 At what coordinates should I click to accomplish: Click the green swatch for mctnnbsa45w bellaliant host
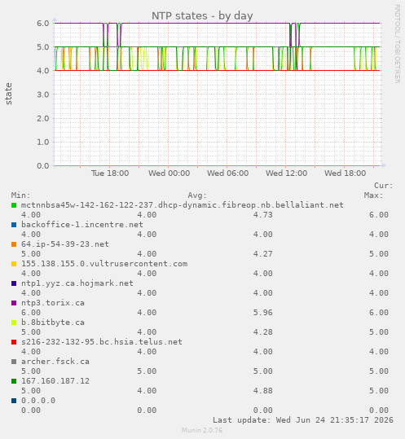pyautogui.click(x=14, y=205)
